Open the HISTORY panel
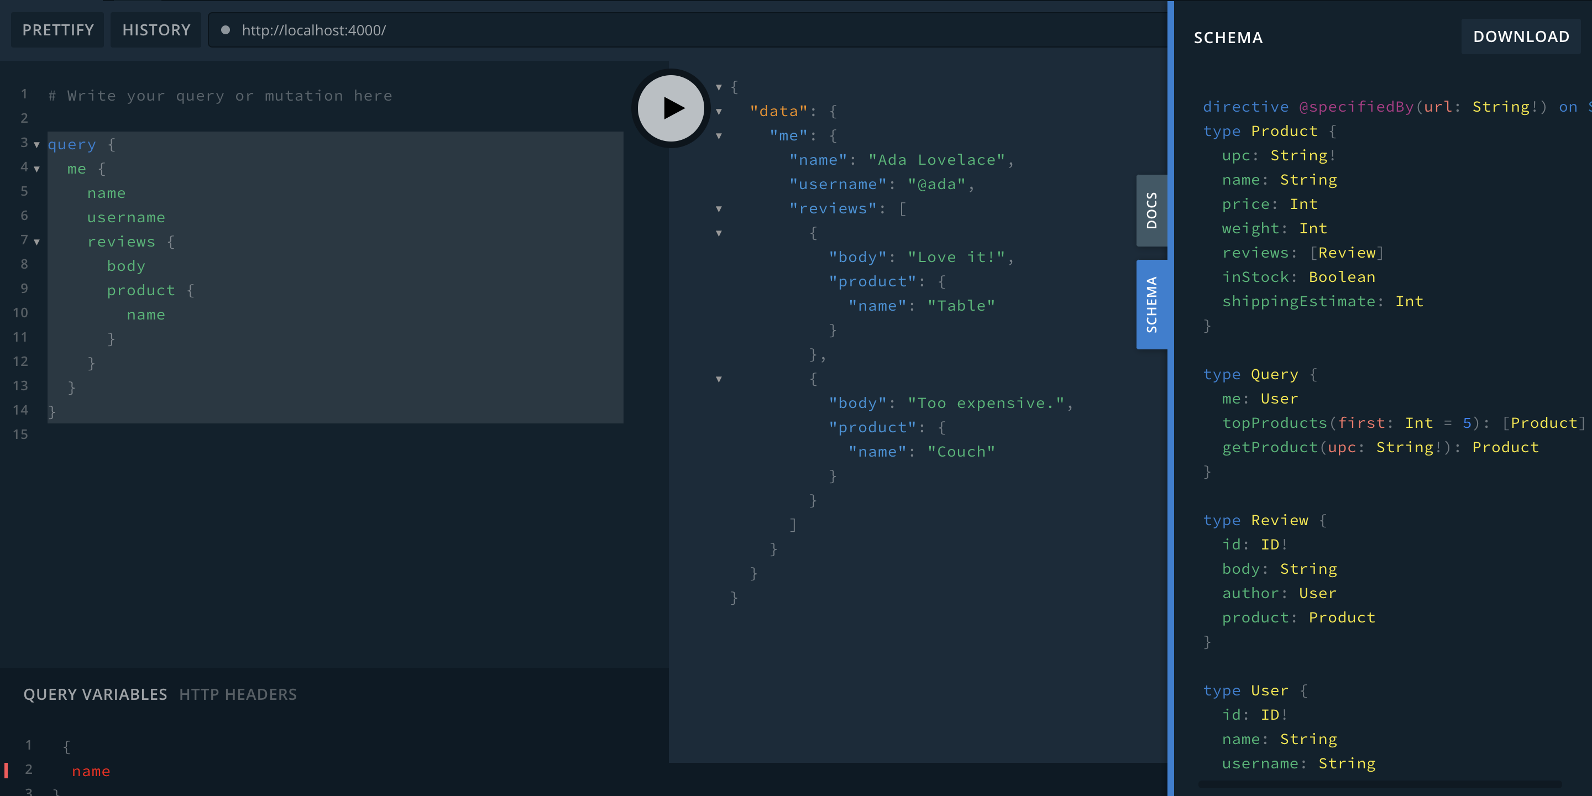 (156, 30)
